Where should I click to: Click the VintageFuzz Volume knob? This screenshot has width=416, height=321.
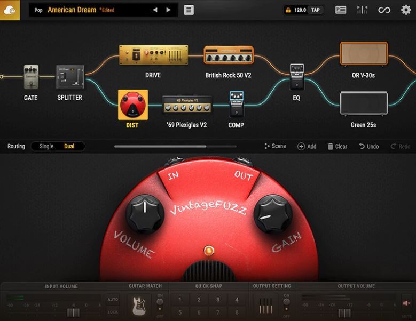click(x=145, y=214)
